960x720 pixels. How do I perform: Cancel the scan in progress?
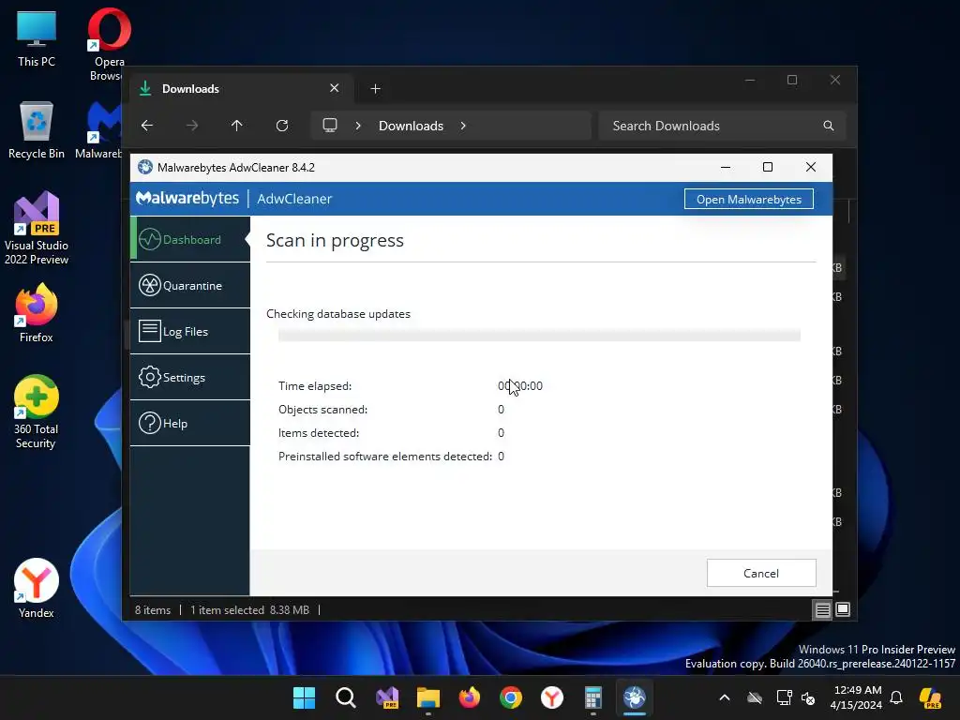pos(761,573)
